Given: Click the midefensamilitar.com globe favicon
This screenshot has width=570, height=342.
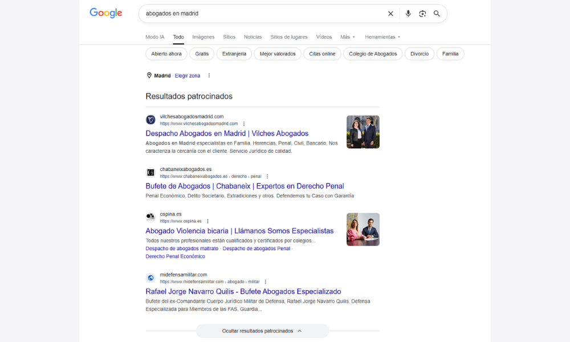Looking at the screenshot, I should [150, 278].
